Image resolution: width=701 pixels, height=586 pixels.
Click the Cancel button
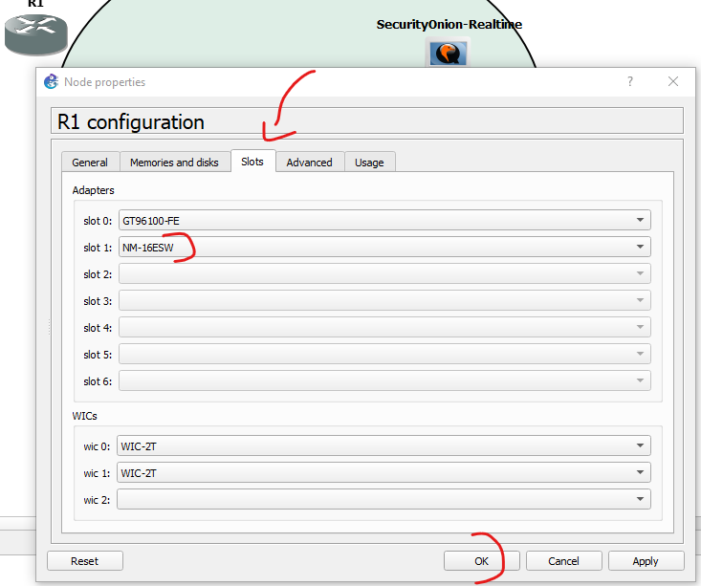[x=563, y=561]
